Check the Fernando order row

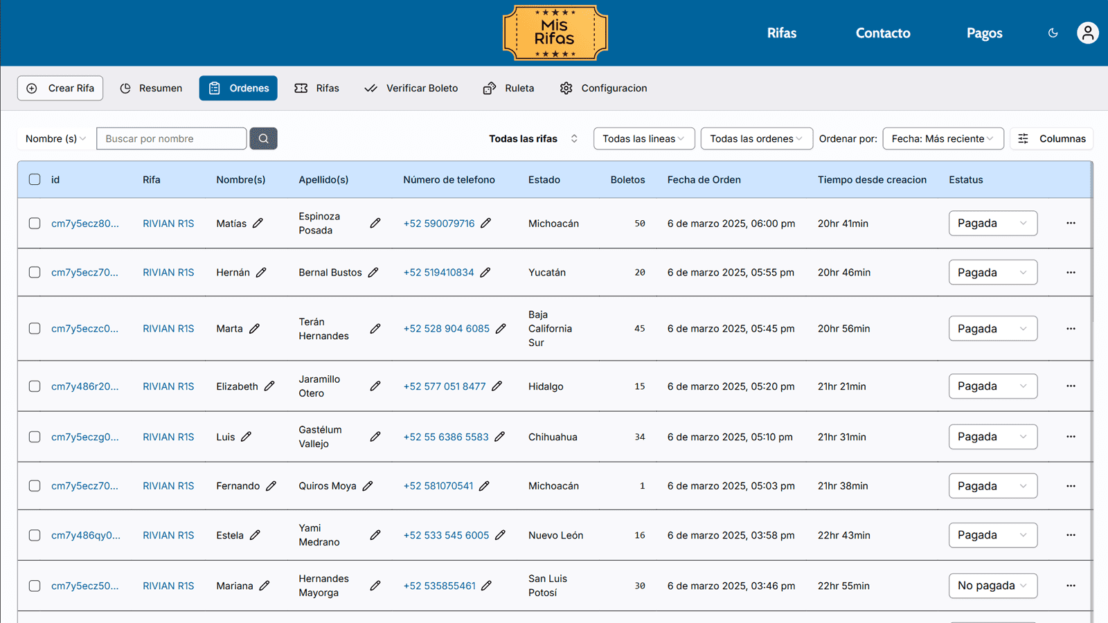pyautogui.click(x=35, y=485)
